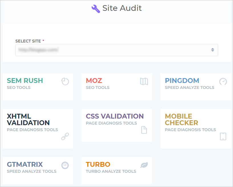233x187 pixels.
Task: Click PAGE DIAGNOSIS TOOLS under XHTML VALIDATION
Action: click(33, 130)
